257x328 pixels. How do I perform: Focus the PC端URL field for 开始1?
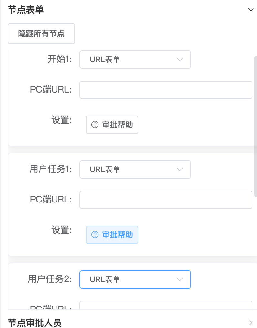click(166, 90)
